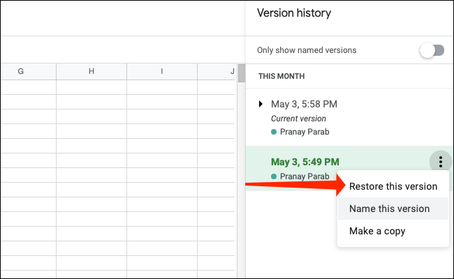Click the Only show named versions label
This screenshot has height=279, width=454.
click(x=307, y=50)
